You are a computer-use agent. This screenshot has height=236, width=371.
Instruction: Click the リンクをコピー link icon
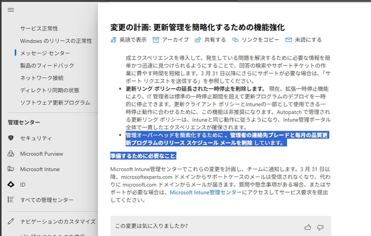pyautogui.click(x=235, y=40)
